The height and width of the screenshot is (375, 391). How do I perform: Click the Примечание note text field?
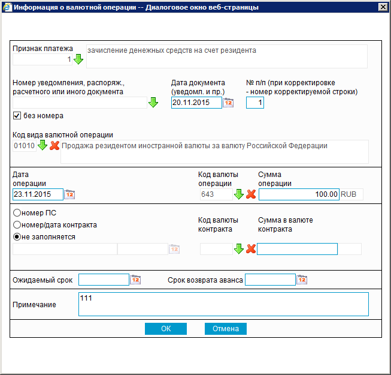pyautogui.click(x=223, y=304)
